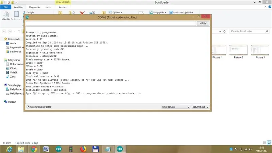
Task: Open Microsoft Word from taskbar
Action: pyautogui.click(x=46, y=149)
